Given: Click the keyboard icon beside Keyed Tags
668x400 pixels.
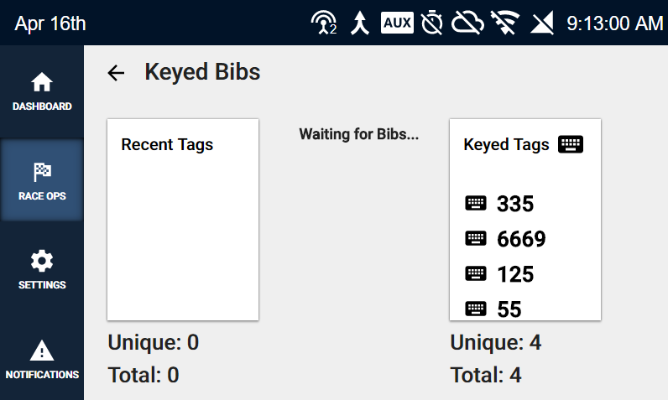Looking at the screenshot, I should click(x=571, y=144).
